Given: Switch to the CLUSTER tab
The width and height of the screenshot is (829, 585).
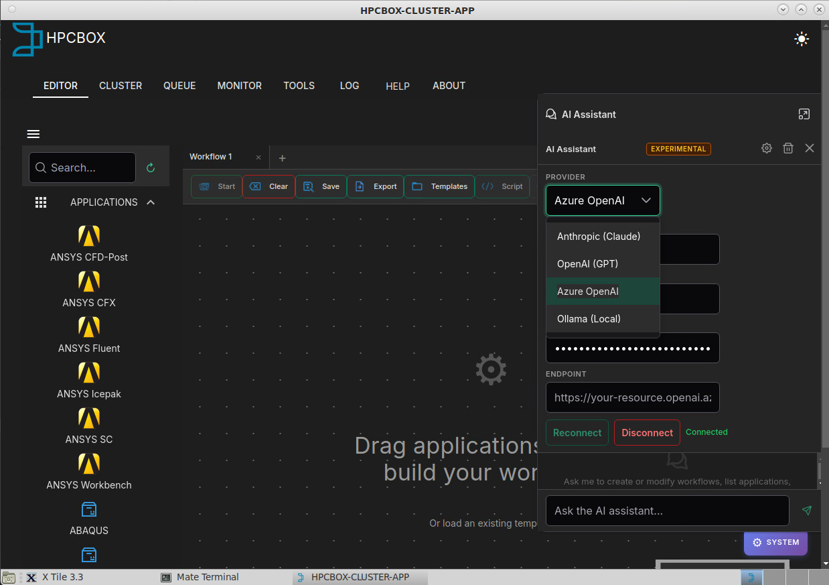Looking at the screenshot, I should [x=121, y=86].
